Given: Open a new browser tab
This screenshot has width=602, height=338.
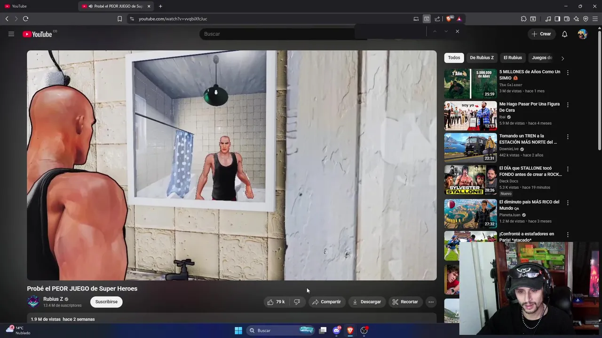Looking at the screenshot, I should pos(160,6).
